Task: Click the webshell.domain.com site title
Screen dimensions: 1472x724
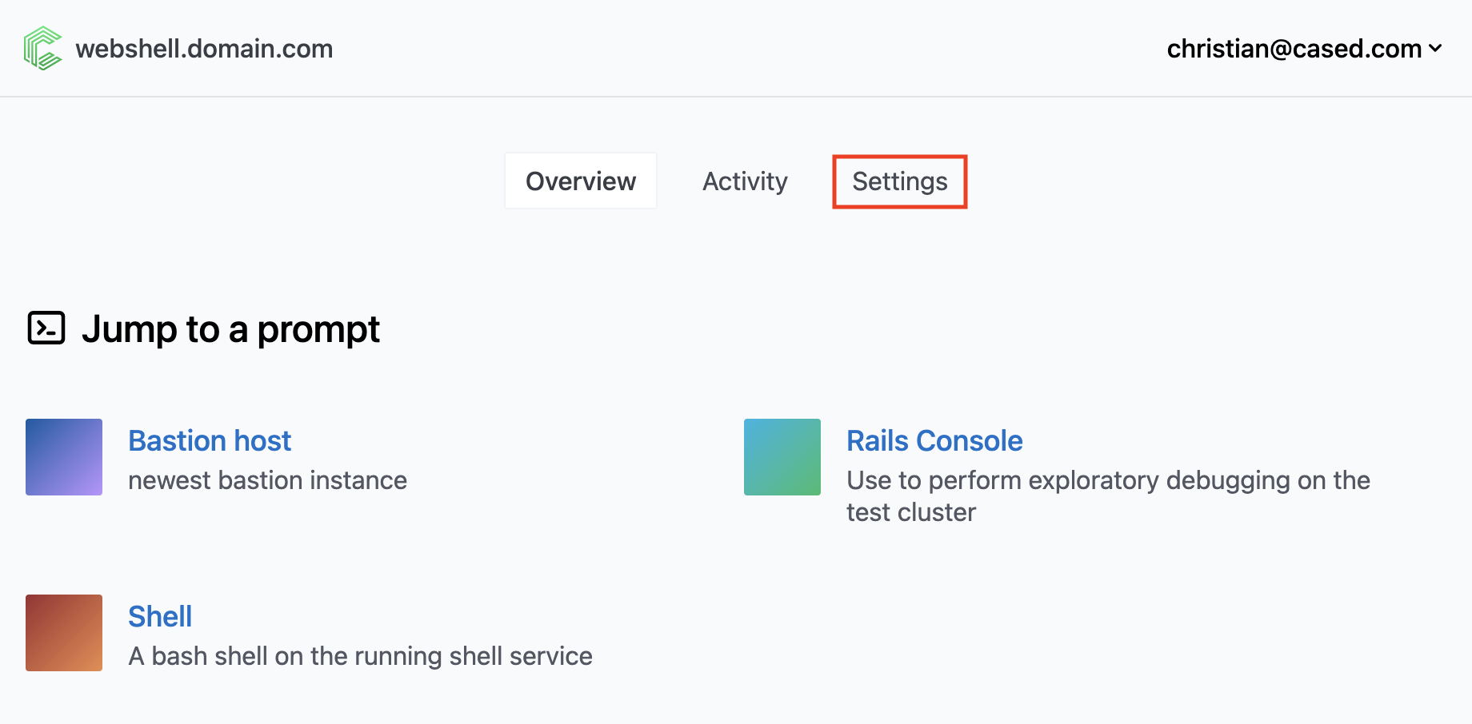Action: (x=204, y=49)
